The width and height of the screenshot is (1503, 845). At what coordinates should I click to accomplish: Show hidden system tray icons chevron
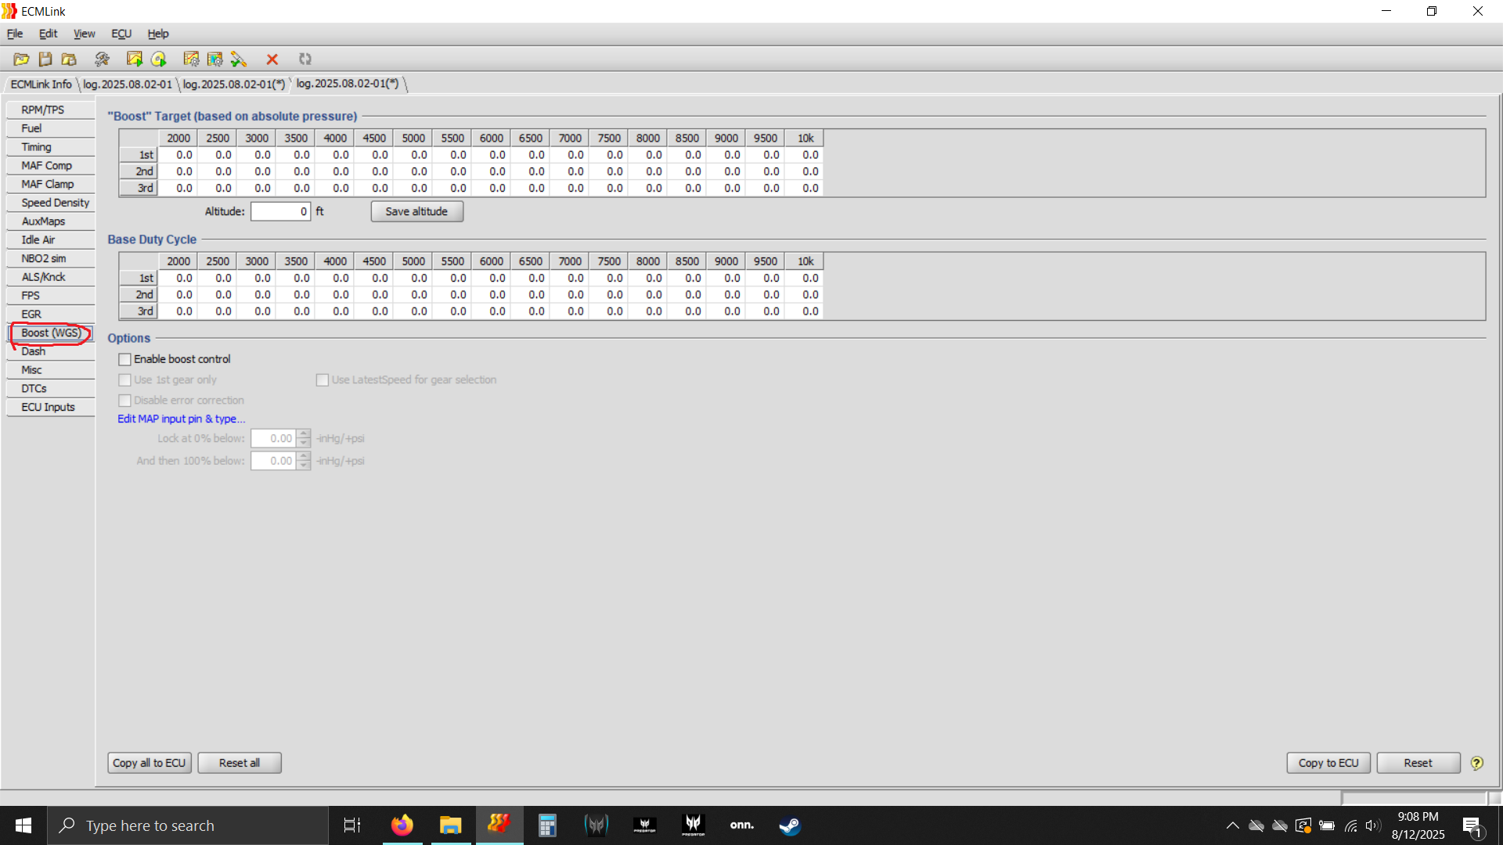(1232, 825)
